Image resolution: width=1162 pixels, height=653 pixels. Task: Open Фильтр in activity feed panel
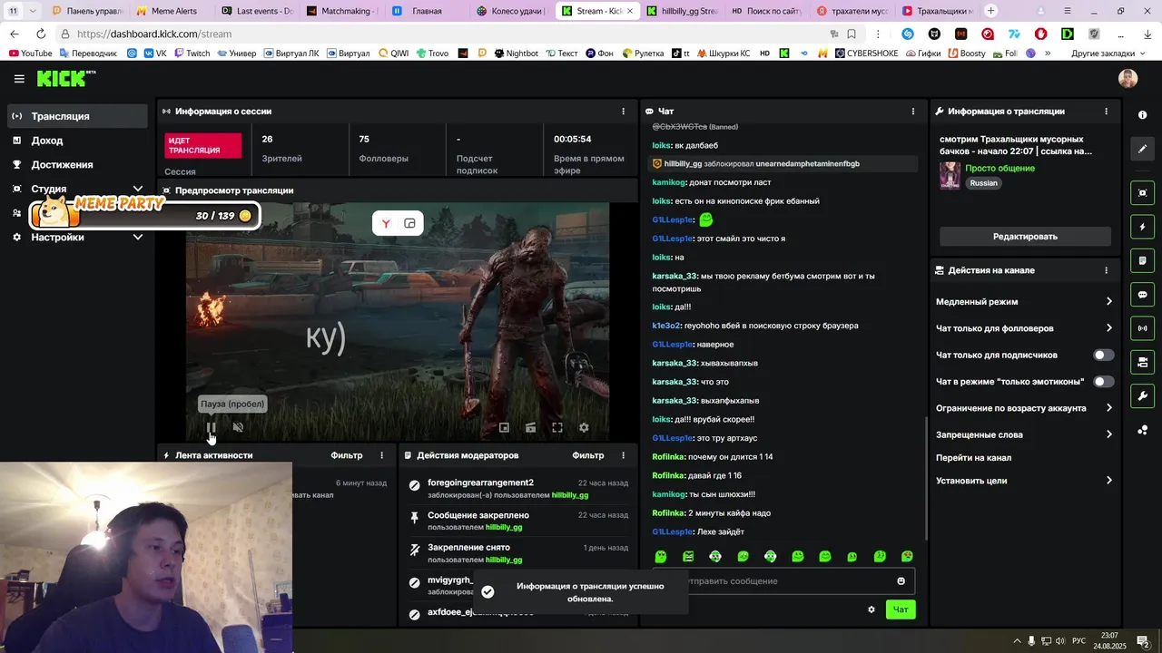pyautogui.click(x=347, y=455)
